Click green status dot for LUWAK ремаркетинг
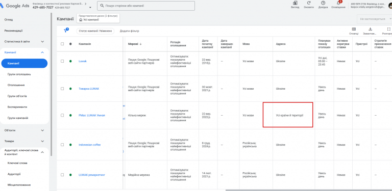The width and height of the screenshot is (392, 191). [70, 175]
